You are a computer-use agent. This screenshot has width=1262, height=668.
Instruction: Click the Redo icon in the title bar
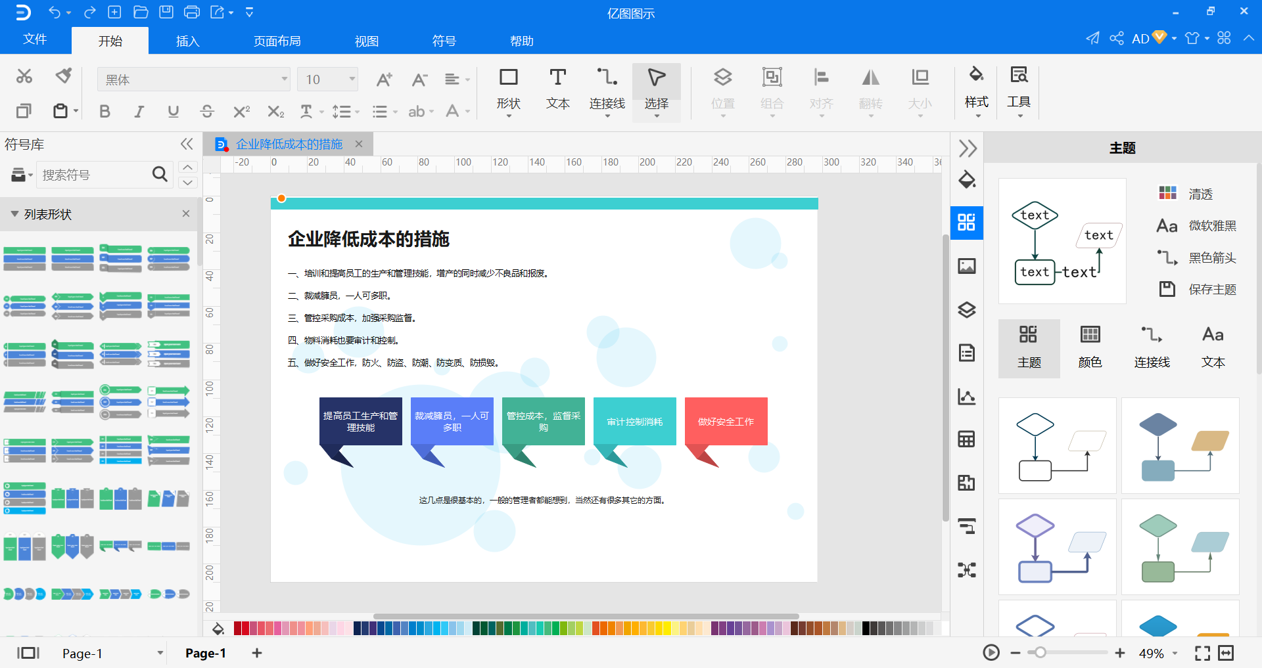tap(90, 12)
